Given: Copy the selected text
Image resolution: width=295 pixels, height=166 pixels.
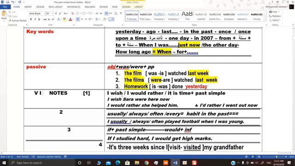Looking at the screenshot, I should tap(13, 16).
